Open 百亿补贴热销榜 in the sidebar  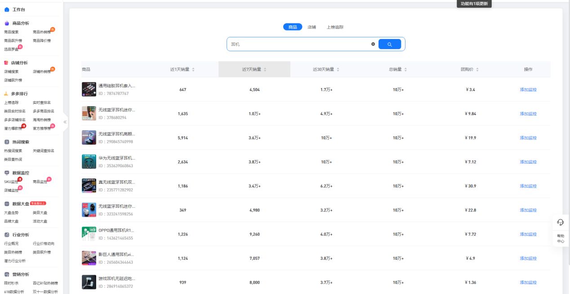pyautogui.click(x=45, y=283)
